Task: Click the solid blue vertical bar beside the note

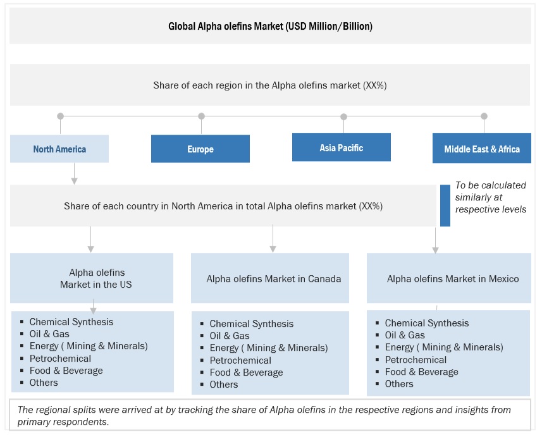Action: tap(445, 205)
